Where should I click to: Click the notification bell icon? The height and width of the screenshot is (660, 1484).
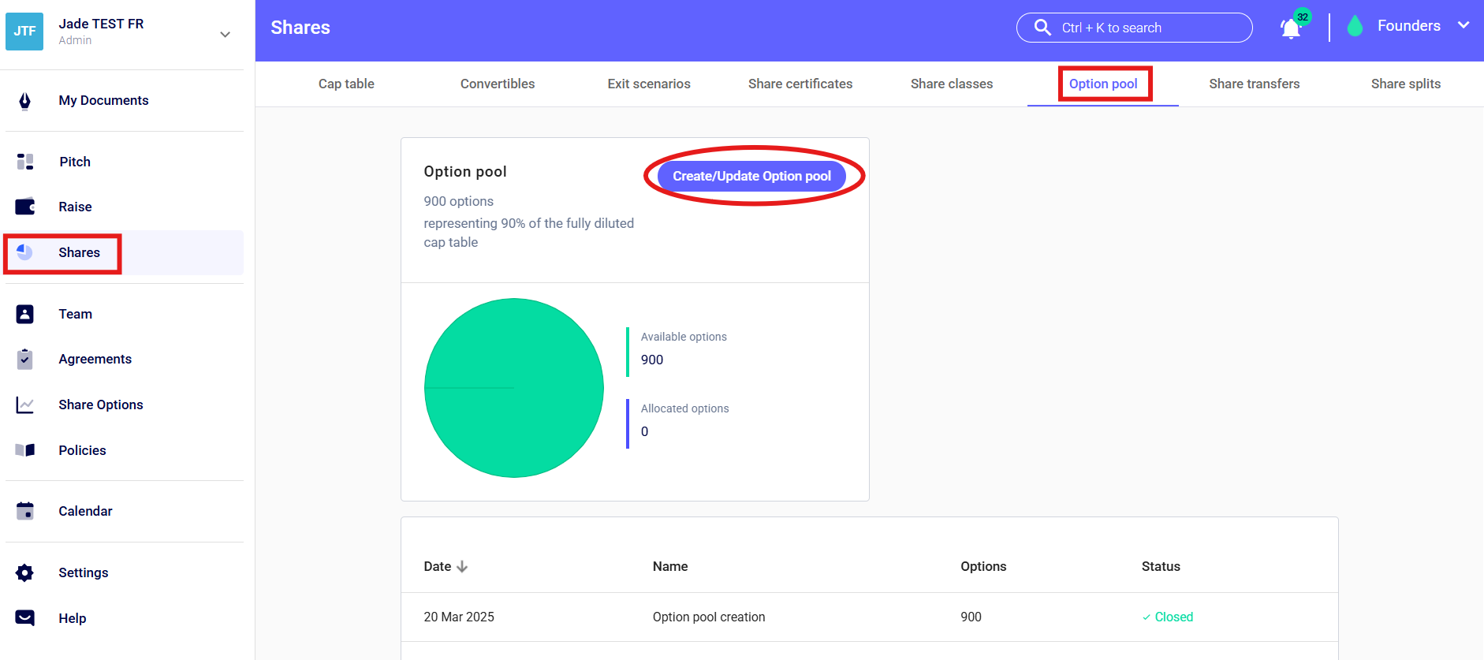[1290, 28]
